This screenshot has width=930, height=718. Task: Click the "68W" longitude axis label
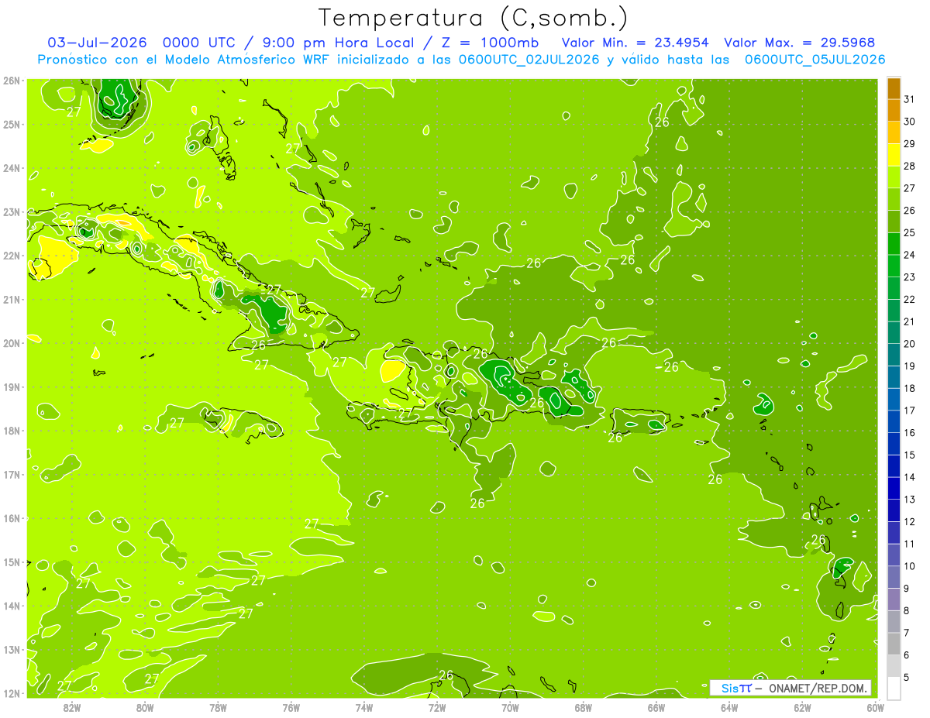584,707
